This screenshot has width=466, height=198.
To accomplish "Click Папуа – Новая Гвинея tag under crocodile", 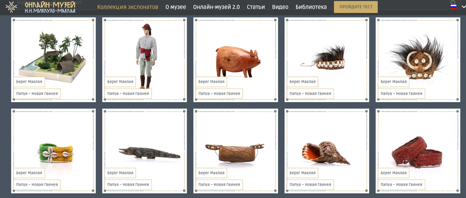I will tap(128, 185).
